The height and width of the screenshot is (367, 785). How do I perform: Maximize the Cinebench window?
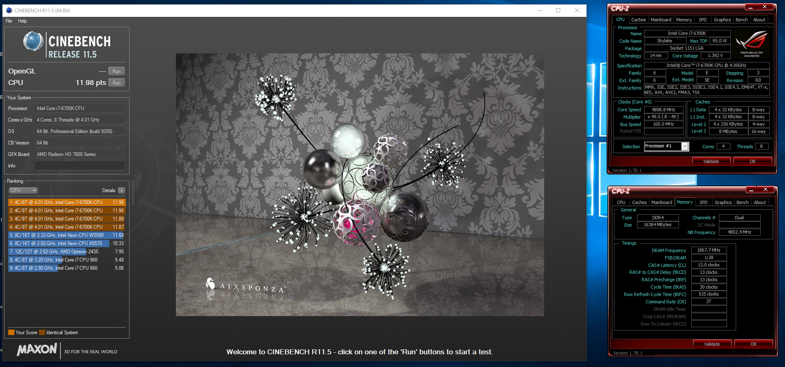pyautogui.click(x=558, y=10)
